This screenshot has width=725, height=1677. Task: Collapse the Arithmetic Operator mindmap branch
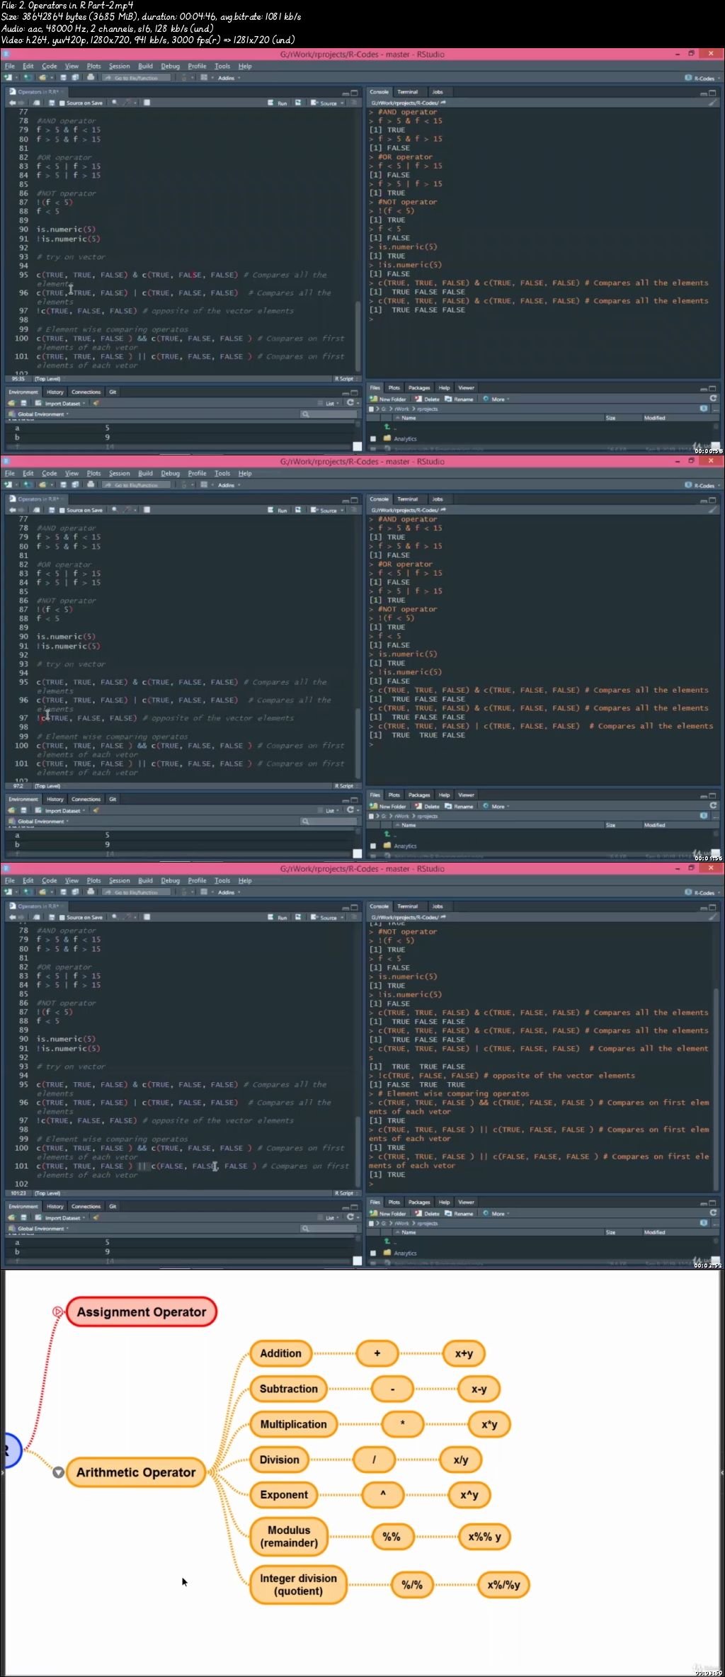pyautogui.click(x=59, y=1472)
